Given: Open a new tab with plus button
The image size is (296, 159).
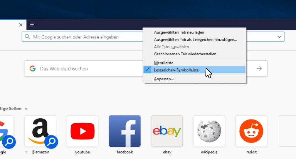Looking at the screenshot, I should click(x=32, y=25).
